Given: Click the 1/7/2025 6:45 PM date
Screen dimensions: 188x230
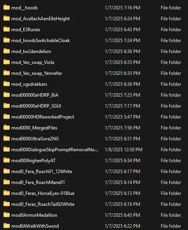Looking at the screenshot, I should pyautogui.click(x=123, y=215).
